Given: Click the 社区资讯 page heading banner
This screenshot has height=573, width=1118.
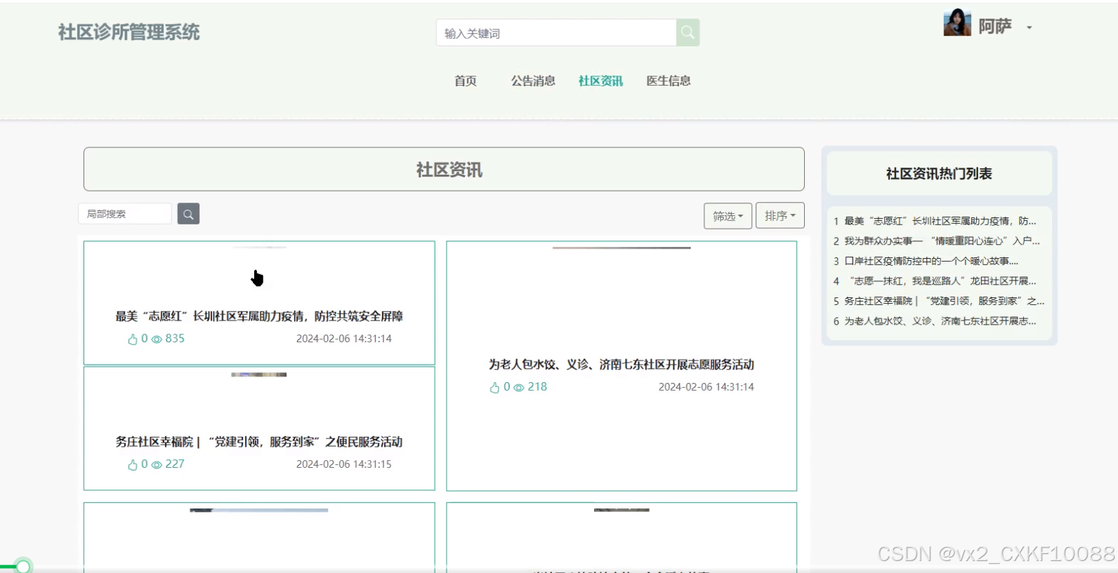Looking at the screenshot, I should 444,169.
